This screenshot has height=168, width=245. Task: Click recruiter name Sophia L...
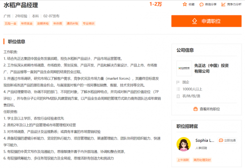point(205,140)
